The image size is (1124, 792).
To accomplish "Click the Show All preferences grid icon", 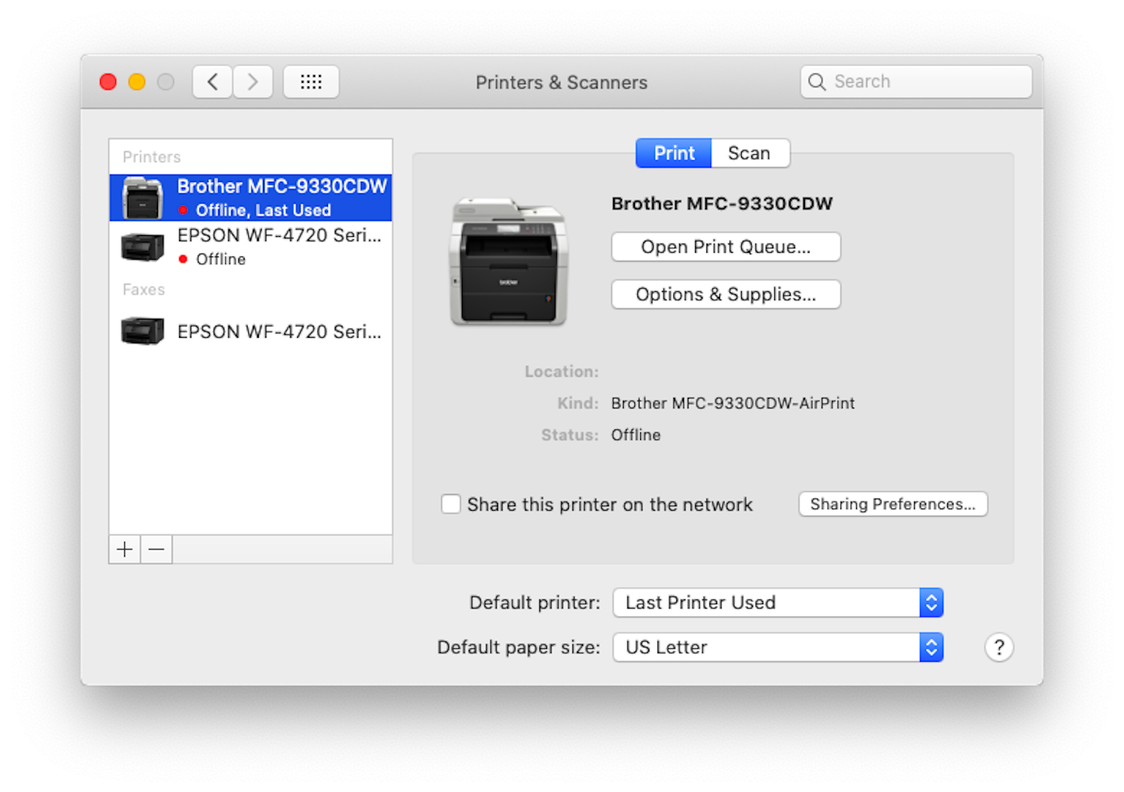I will pos(311,81).
